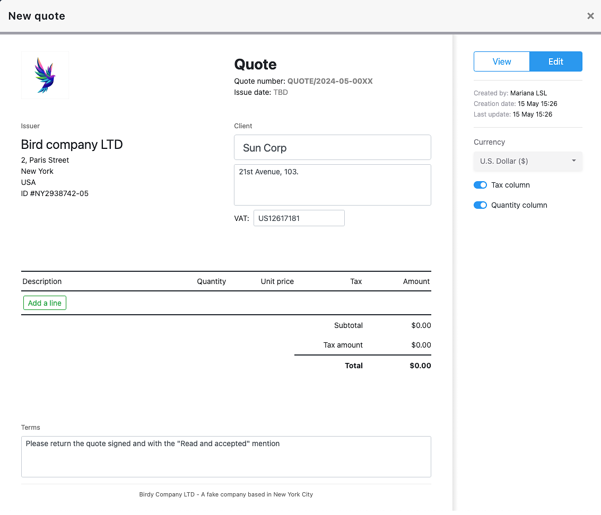Click the quote number QUOTE/2024-05-00XX
Viewport: 601px width, 515px height.
point(329,81)
